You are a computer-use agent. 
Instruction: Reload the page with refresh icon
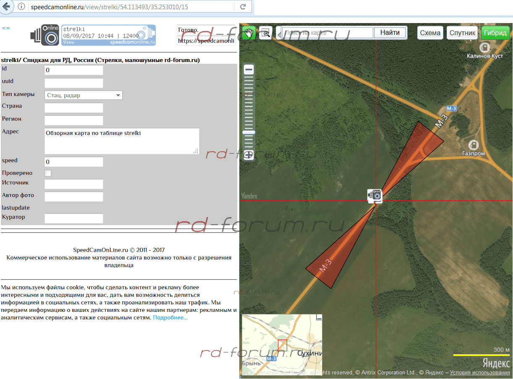pos(243,7)
